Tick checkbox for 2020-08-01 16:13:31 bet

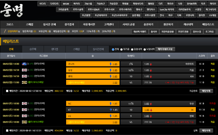(x=7, y=131)
